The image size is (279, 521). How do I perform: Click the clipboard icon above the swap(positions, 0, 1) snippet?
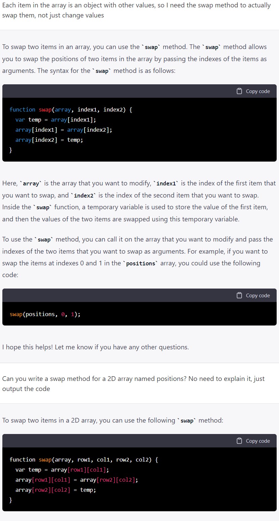tap(239, 295)
